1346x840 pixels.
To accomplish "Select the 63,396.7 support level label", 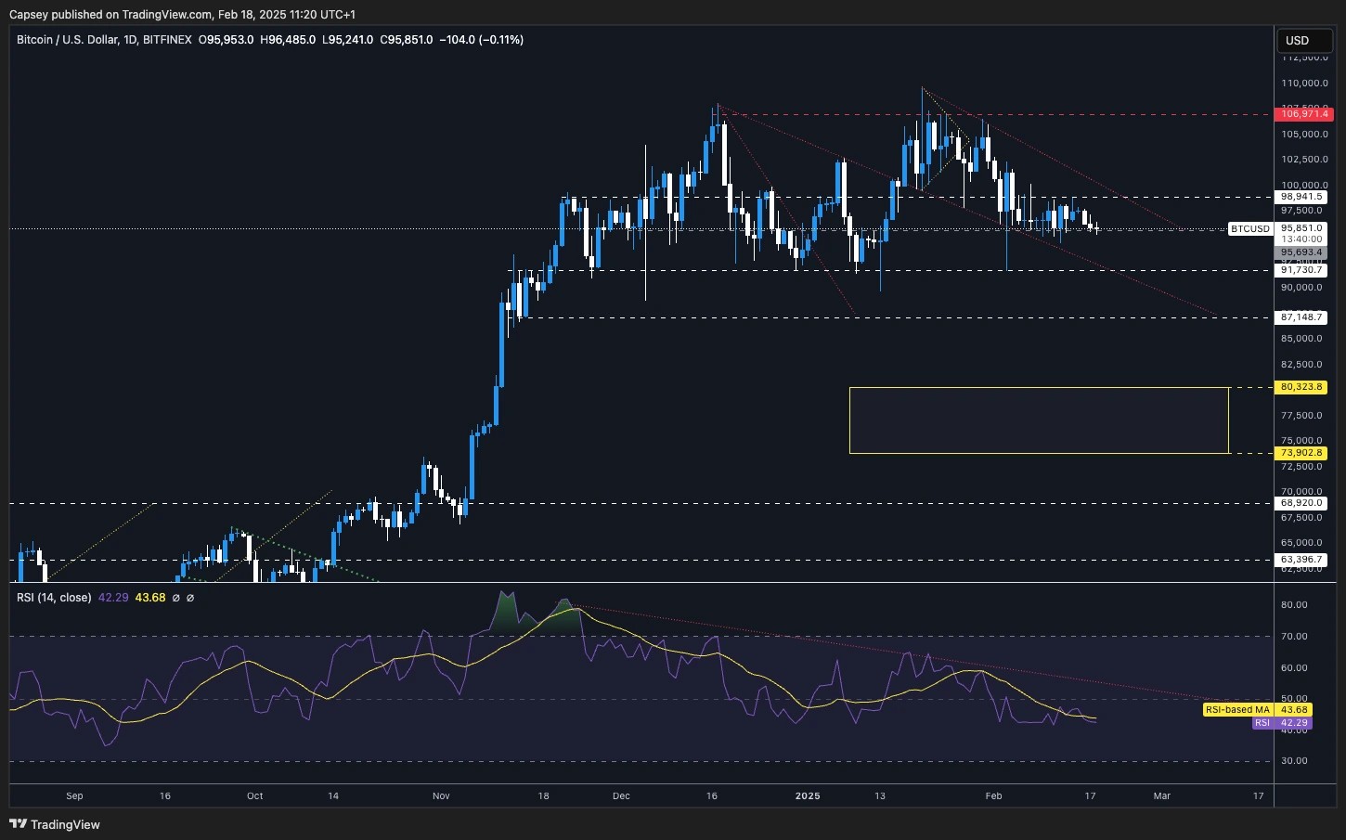I will 1301,559.
